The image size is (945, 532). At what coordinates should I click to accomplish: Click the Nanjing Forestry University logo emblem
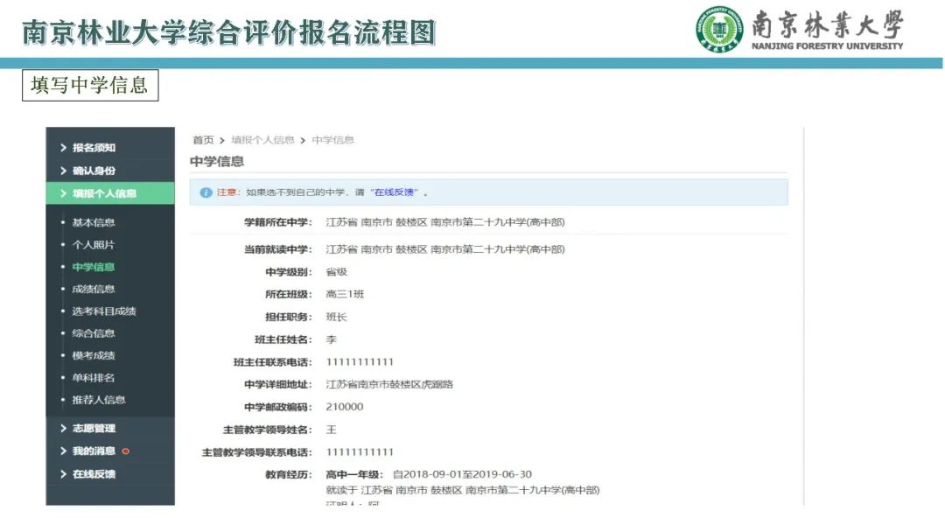coord(718,31)
